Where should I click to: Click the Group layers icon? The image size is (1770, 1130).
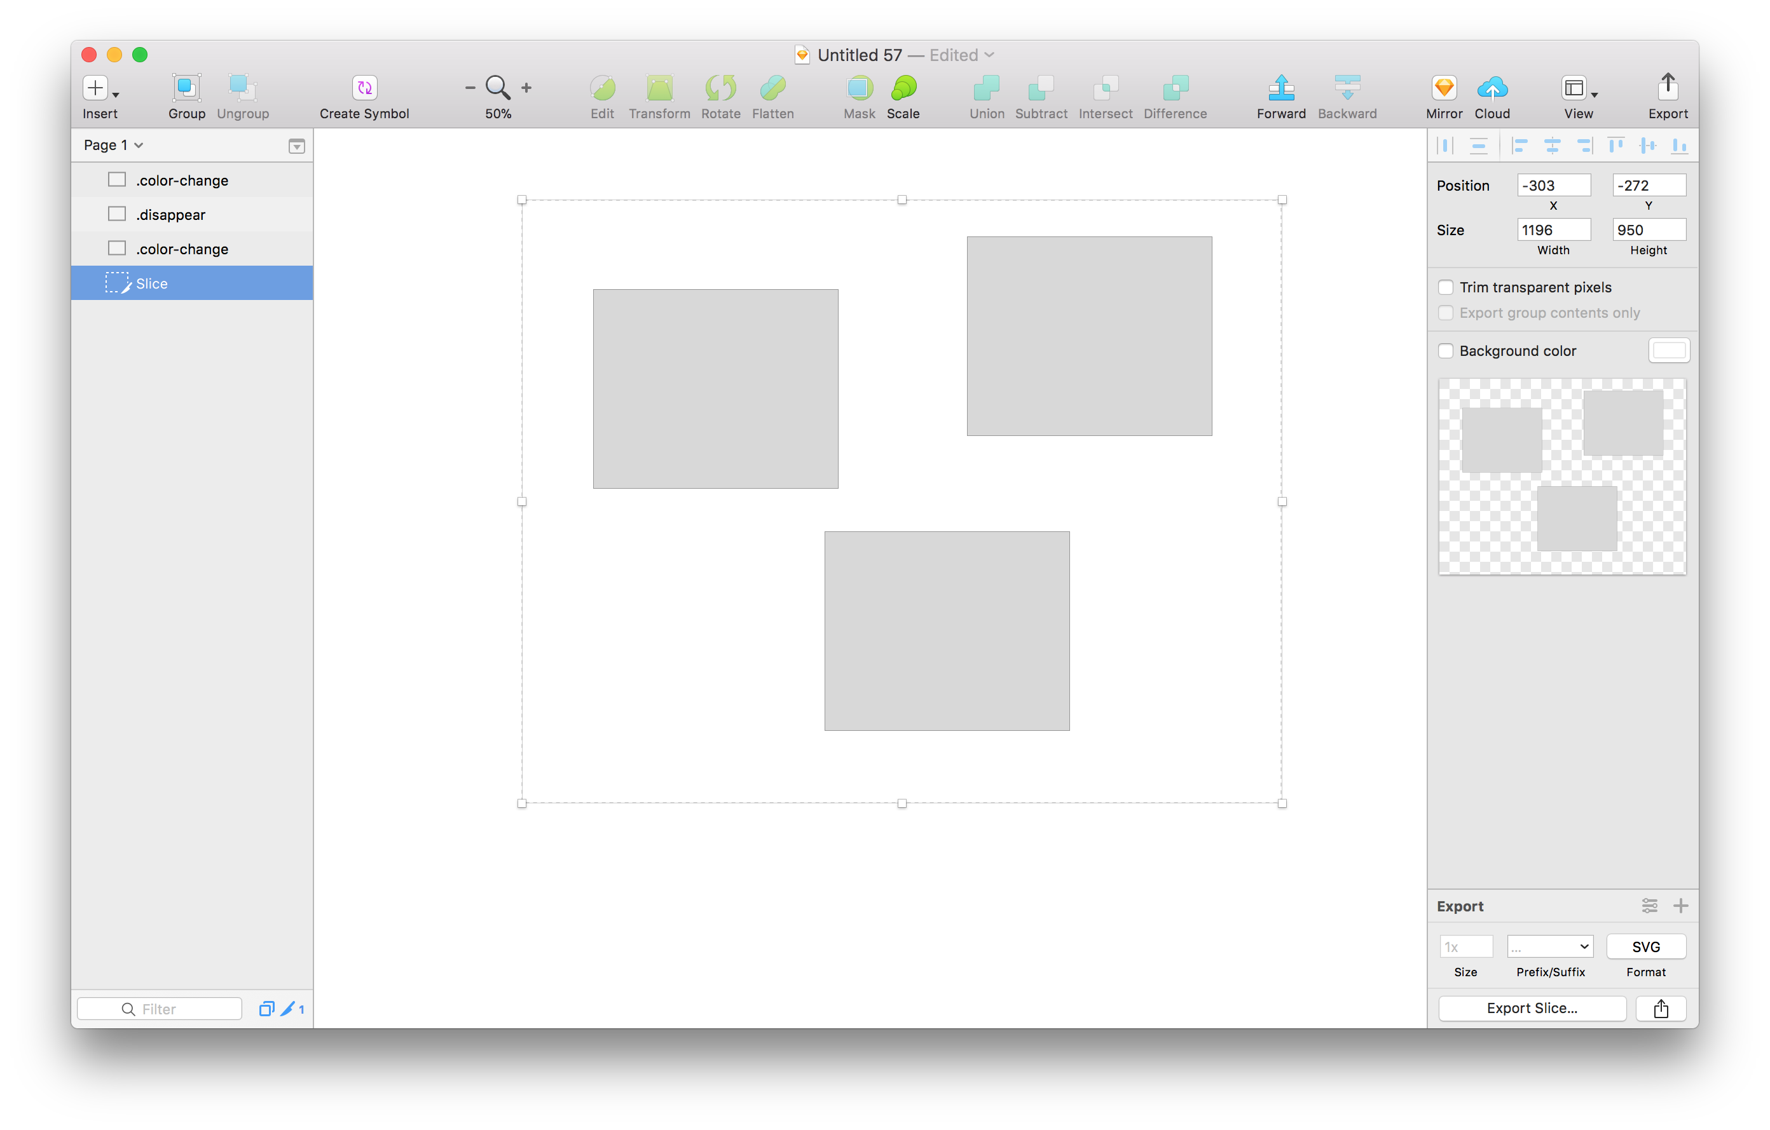pos(186,88)
